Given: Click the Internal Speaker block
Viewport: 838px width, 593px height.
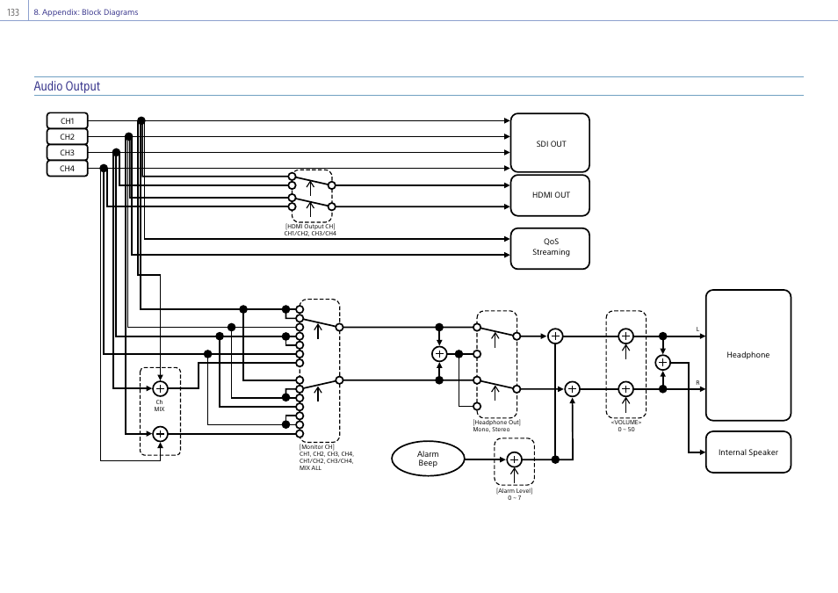Looking at the screenshot, I should click(x=748, y=452).
